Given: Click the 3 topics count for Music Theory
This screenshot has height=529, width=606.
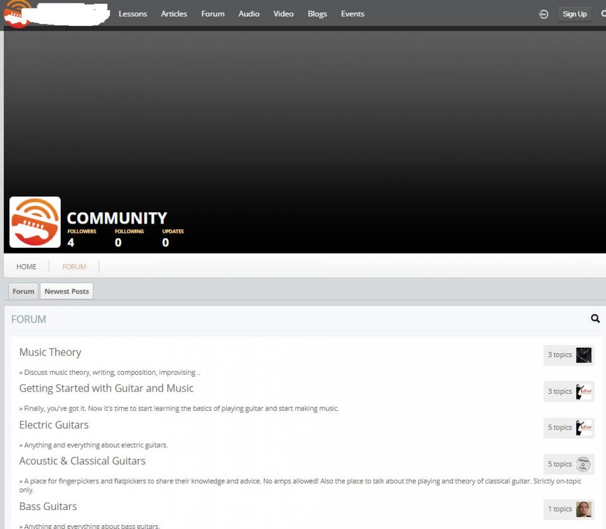Looking at the screenshot, I should [x=560, y=355].
